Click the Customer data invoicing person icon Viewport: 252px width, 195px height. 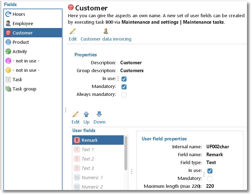pos(106,31)
